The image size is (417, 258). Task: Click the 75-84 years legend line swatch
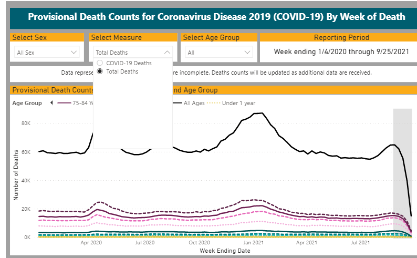pyautogui.click(x=64, y=104)
